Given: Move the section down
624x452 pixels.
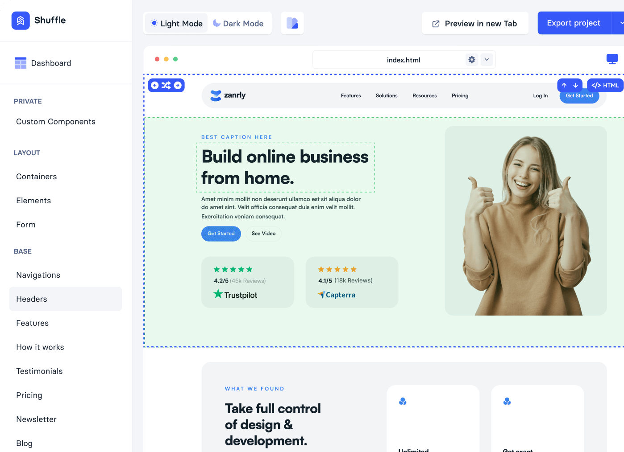Looking at the screenshot, I should [x=576, y=85].
